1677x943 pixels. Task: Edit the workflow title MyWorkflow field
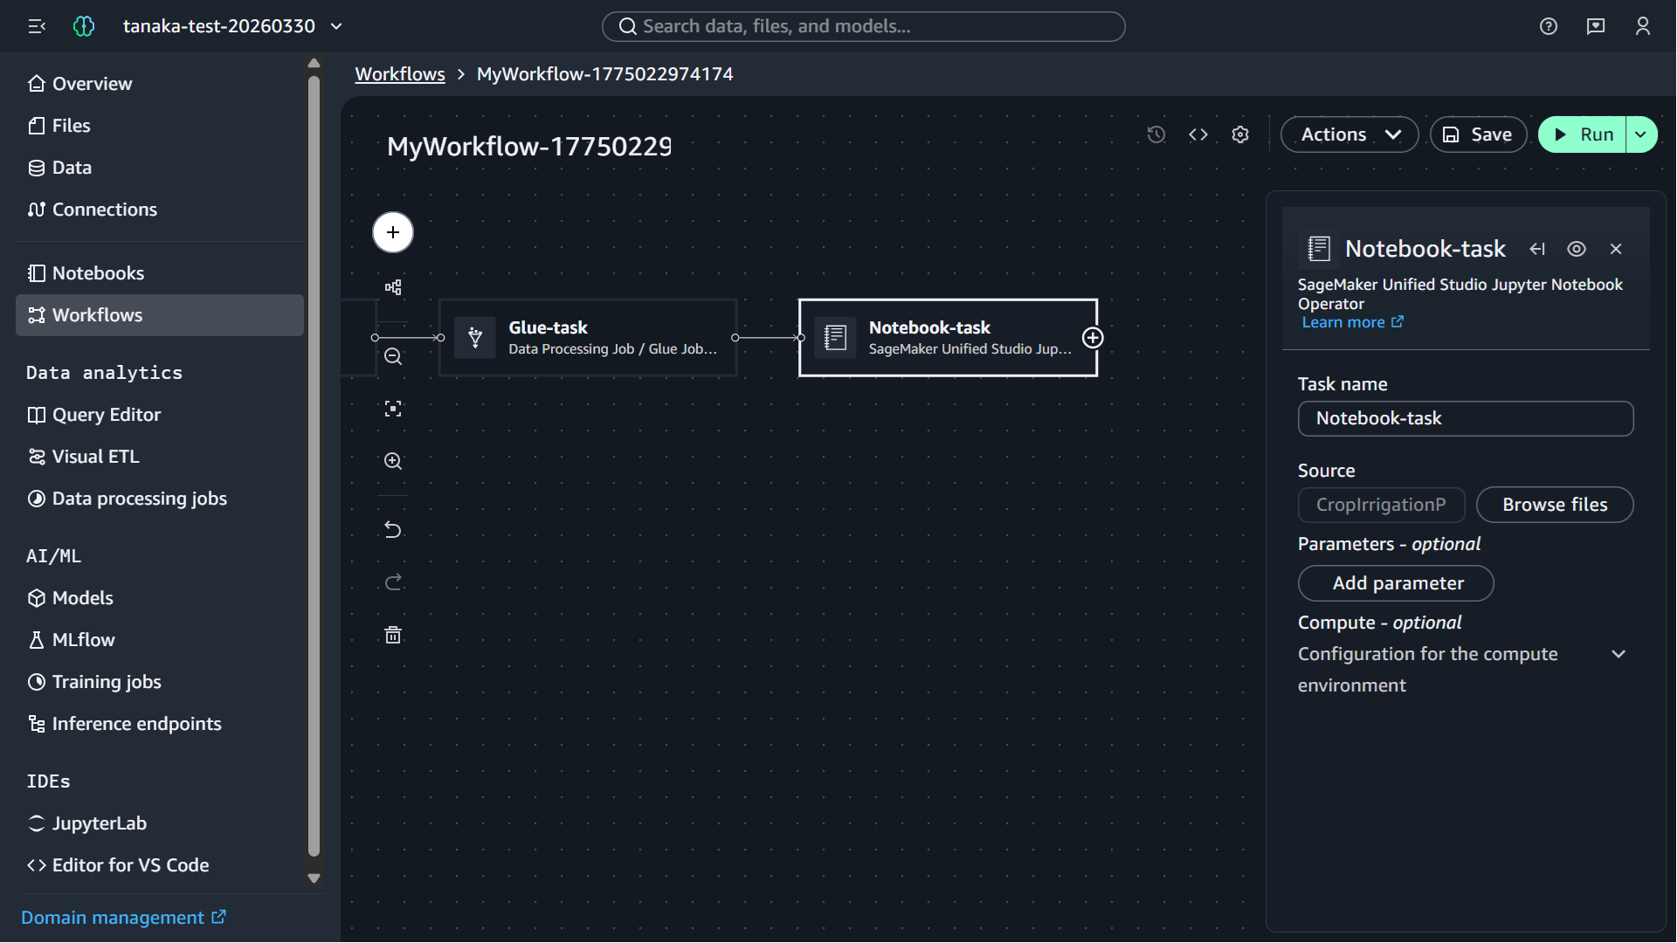click(528, 146)
